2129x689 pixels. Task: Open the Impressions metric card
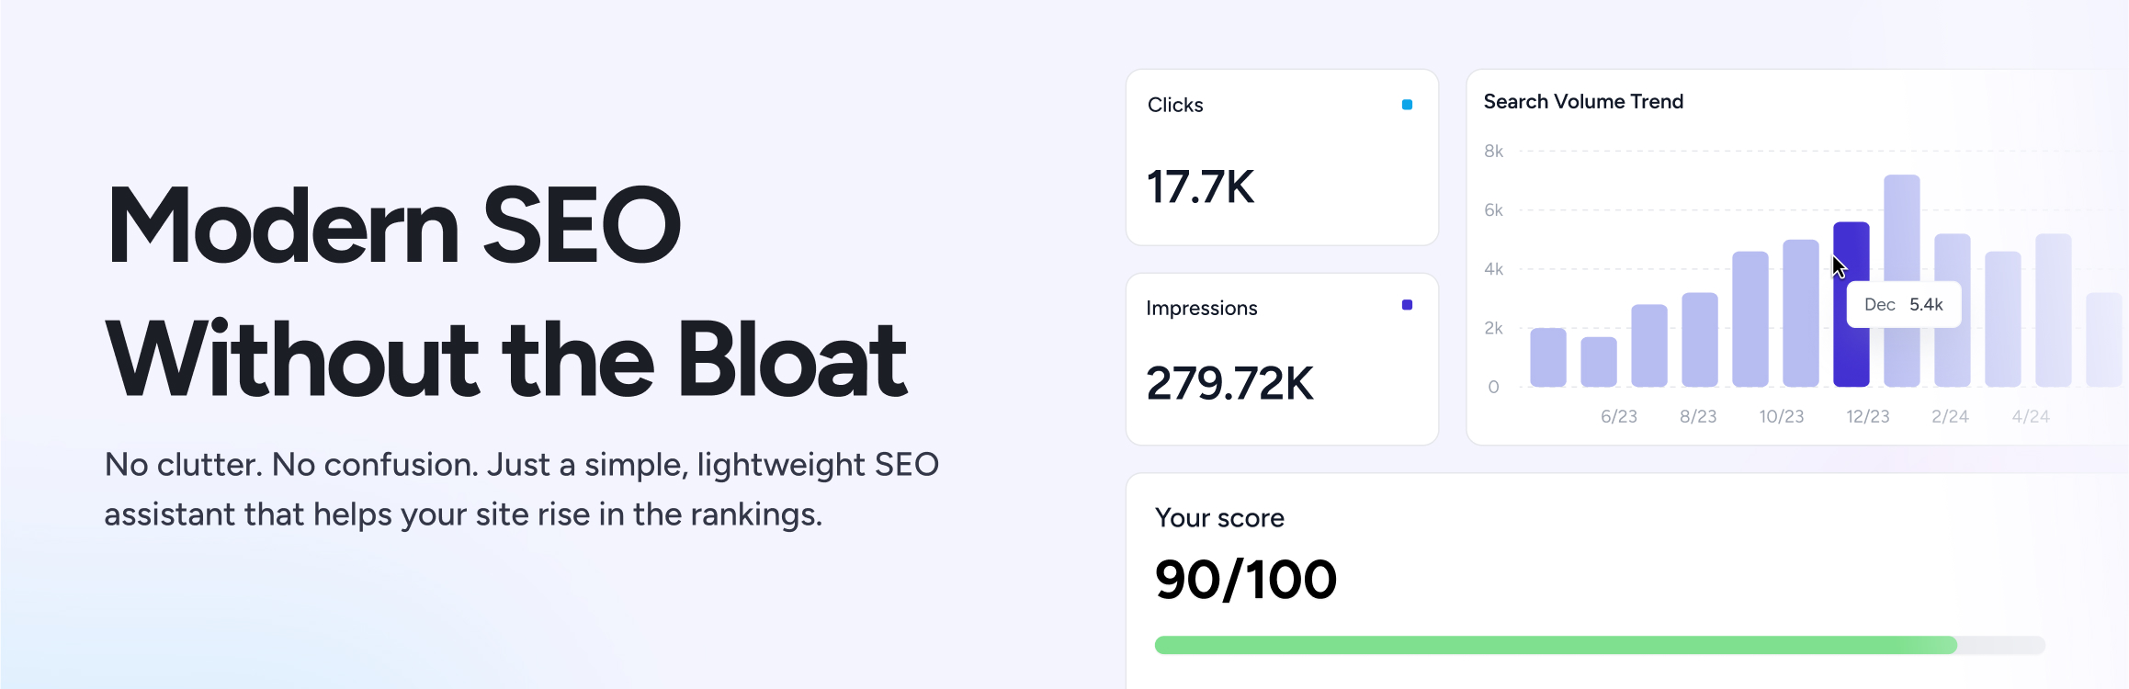(1282, 358)
